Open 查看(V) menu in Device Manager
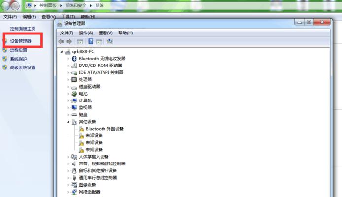 pyautogui.click(x=105, y=33)
